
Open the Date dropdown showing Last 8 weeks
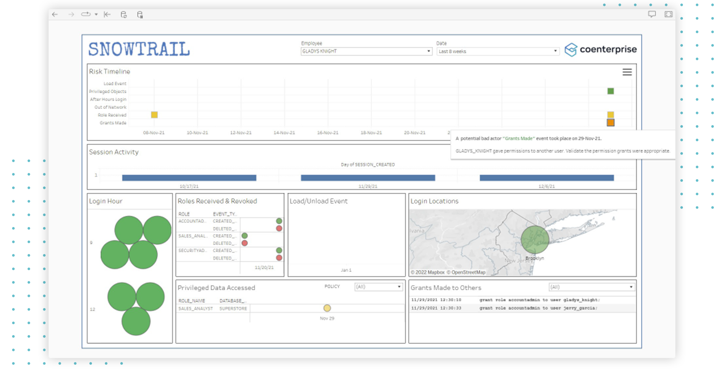click(498, 51)
